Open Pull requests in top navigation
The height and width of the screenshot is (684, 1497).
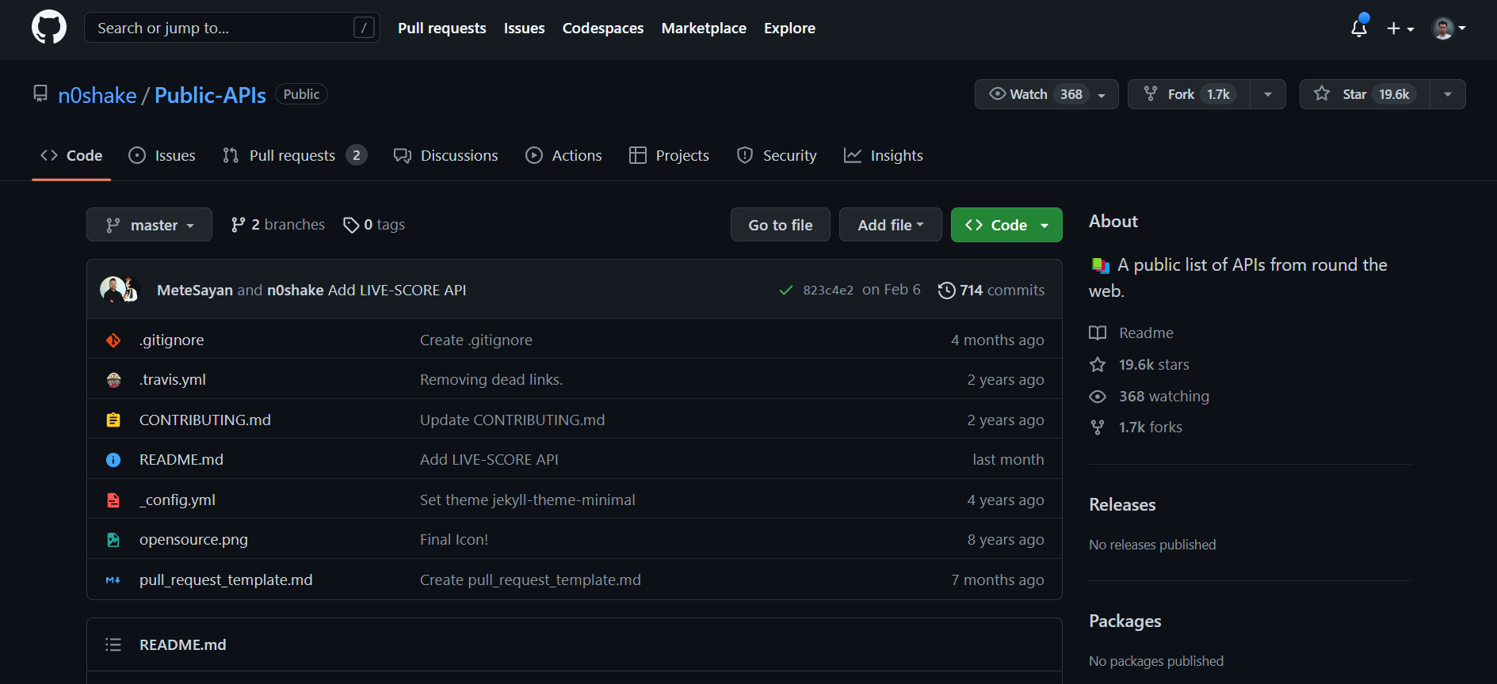pos(441,28)
